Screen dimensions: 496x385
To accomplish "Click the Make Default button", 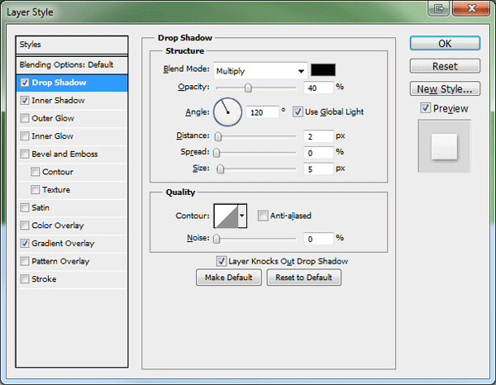I will coord(229,278).
